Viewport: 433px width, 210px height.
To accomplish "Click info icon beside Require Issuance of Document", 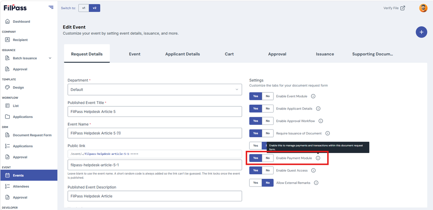I will click(328, 133).
